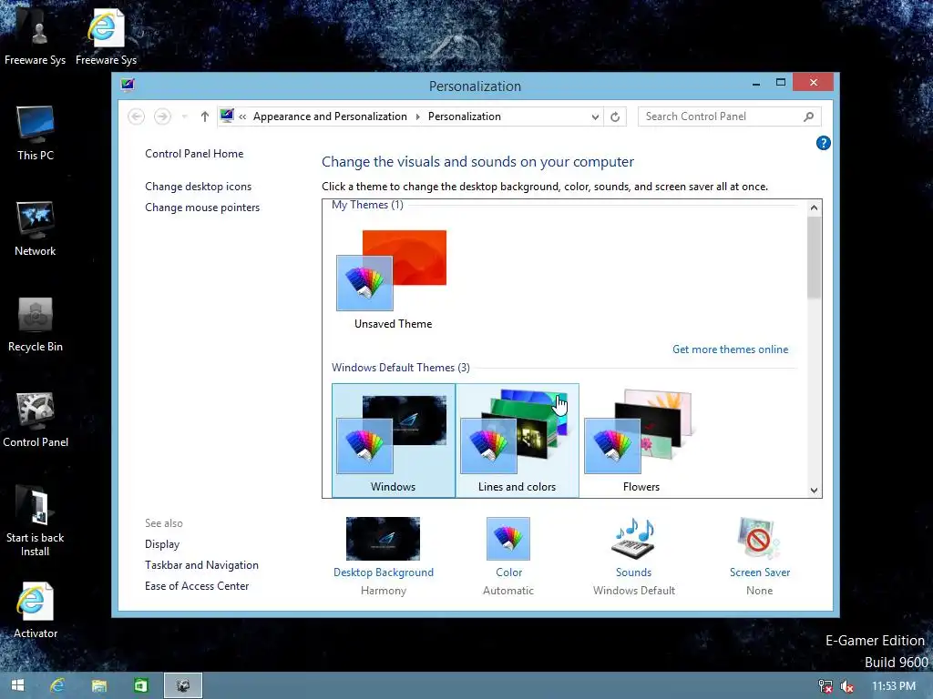Expand the address bar history dropdown
Image resolution: width=933 pixels, height=699 pixels.
coord(595,116)
